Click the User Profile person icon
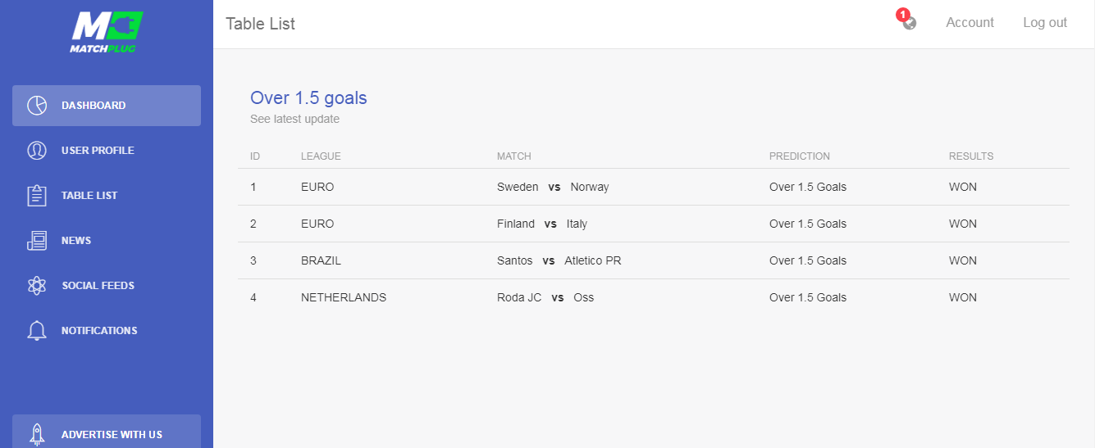 click(x=37, y=151)
